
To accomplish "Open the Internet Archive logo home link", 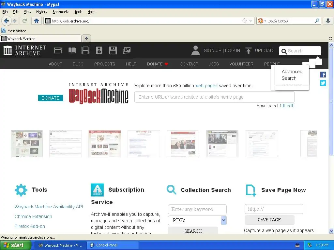I will point(25,50).
